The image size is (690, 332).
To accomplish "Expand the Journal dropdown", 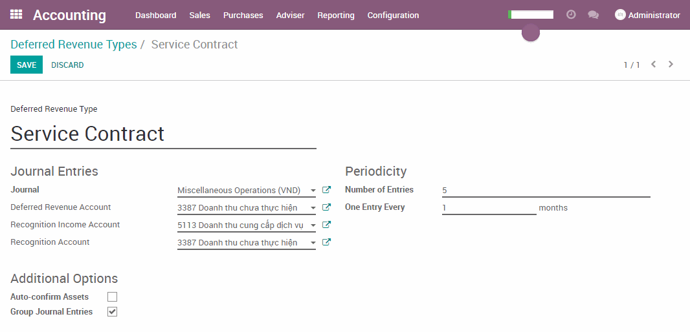I will click(x=313, y=191).
